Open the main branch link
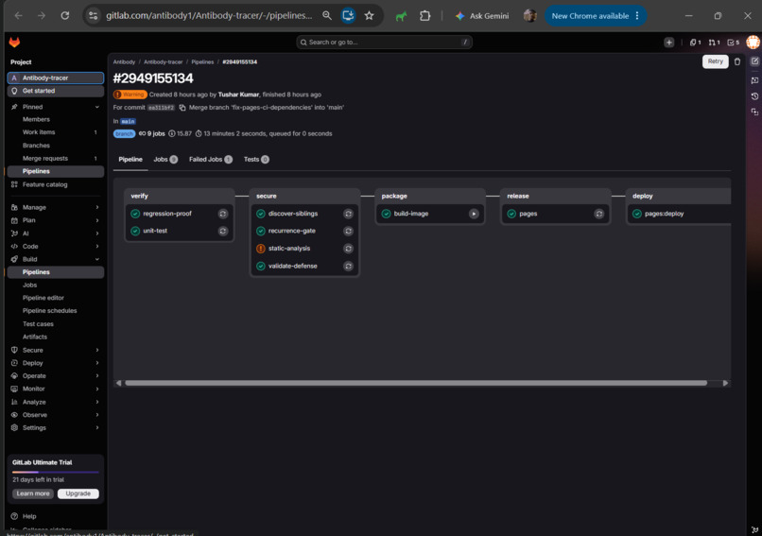The image size is (762, 536). point(128,121)
